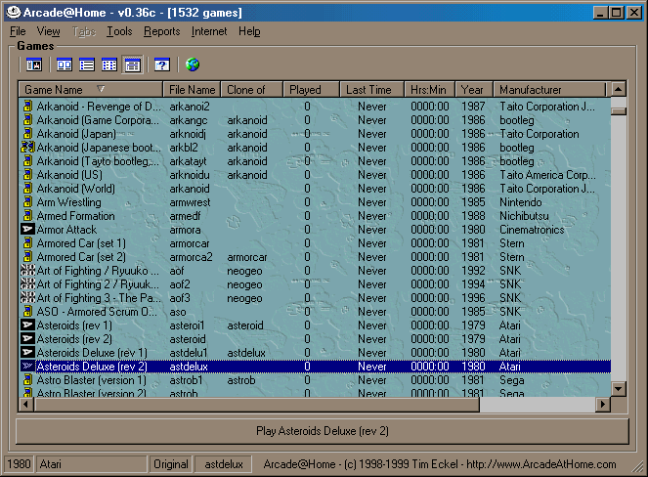Viewport: 648px width, 477px height.
Task: Click the vertical scrollbar up arrow
Action: (x=619, y=89)
